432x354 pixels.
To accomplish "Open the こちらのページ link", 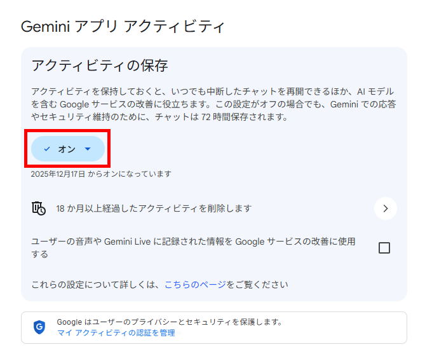I will (194, 284).
